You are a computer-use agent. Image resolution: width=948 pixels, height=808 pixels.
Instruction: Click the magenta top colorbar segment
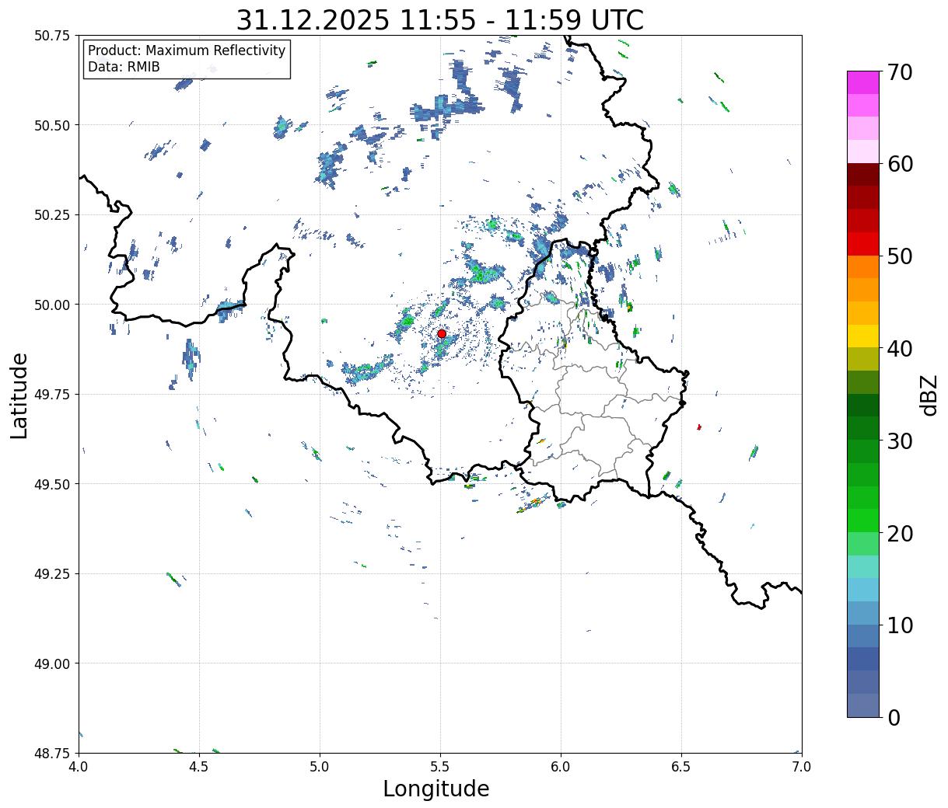coord(863,82)
